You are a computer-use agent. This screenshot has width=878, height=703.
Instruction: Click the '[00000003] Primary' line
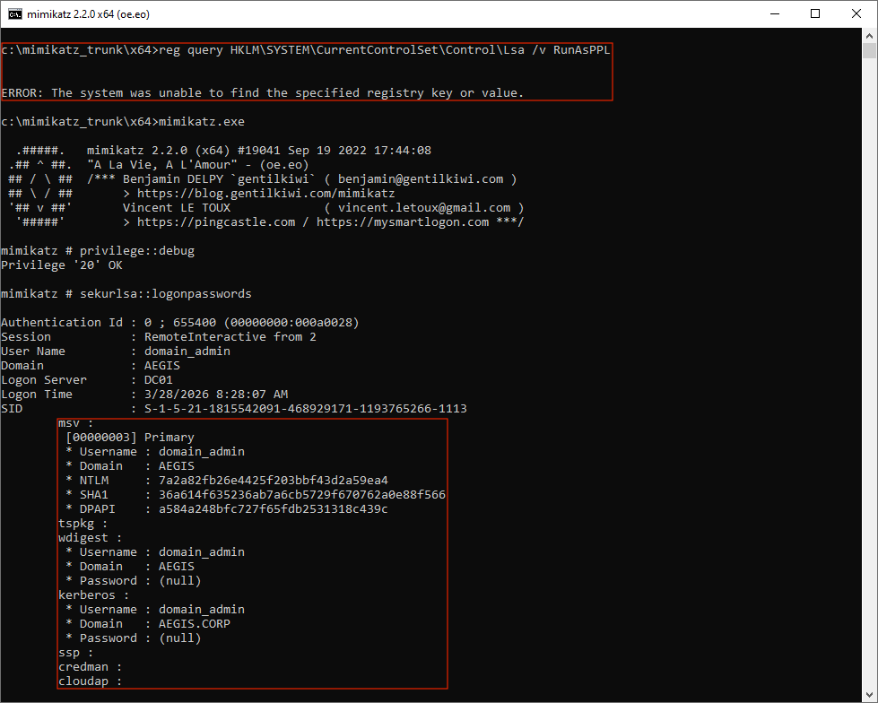pyautogui.click(x=130, y=438)
